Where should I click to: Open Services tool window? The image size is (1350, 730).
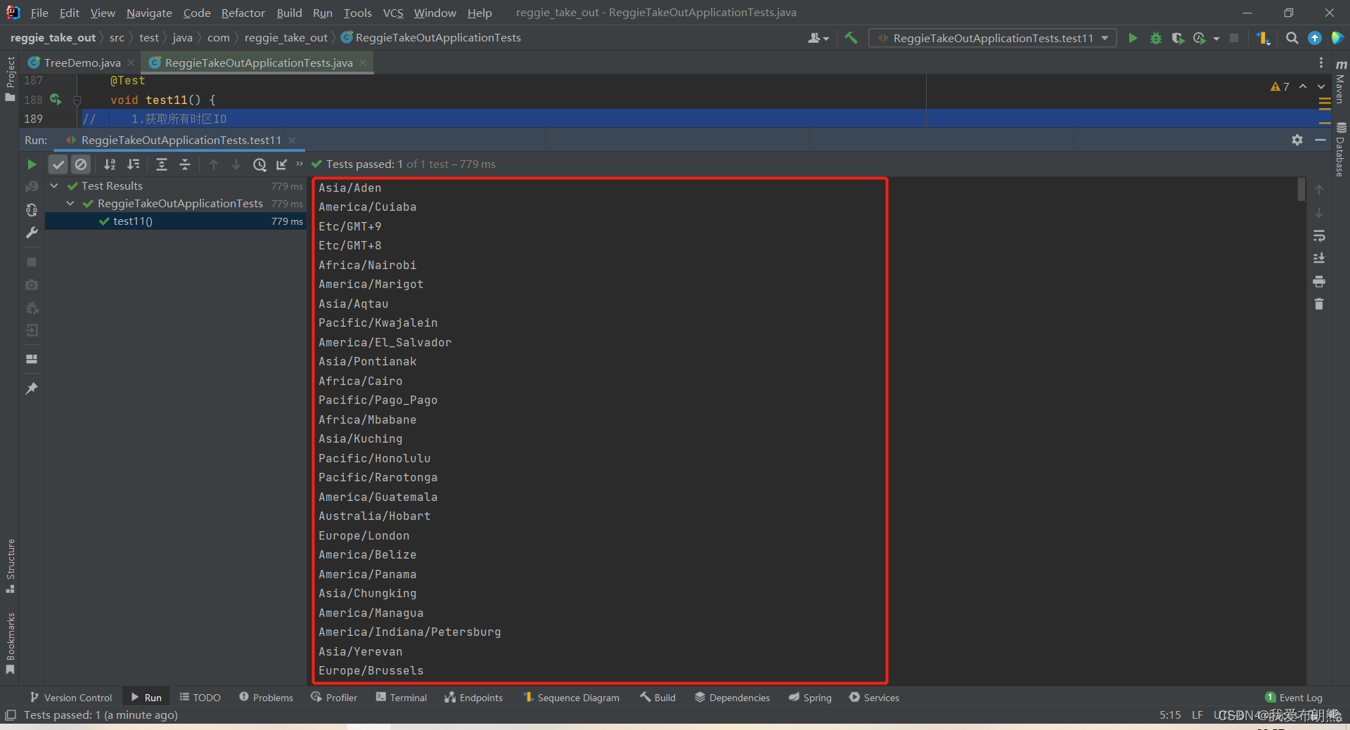[x=874, y=698]
